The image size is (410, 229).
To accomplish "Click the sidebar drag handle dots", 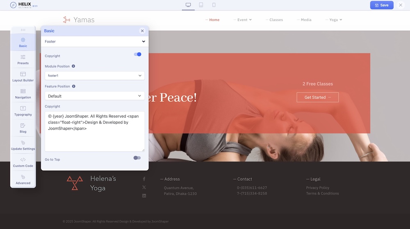I will [23, 30].
